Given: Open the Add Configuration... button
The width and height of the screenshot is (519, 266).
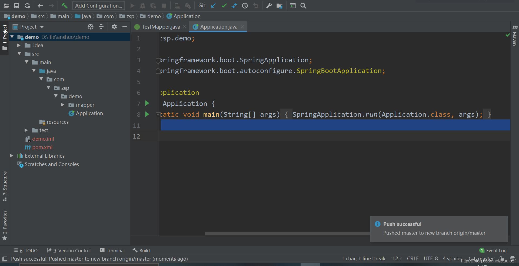Looking at the screenshot, I should tap(98, 6).
